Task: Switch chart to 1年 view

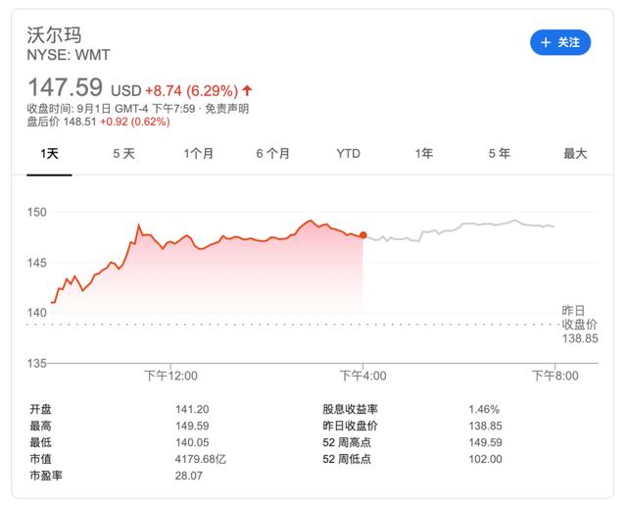Action: (424, 154)
